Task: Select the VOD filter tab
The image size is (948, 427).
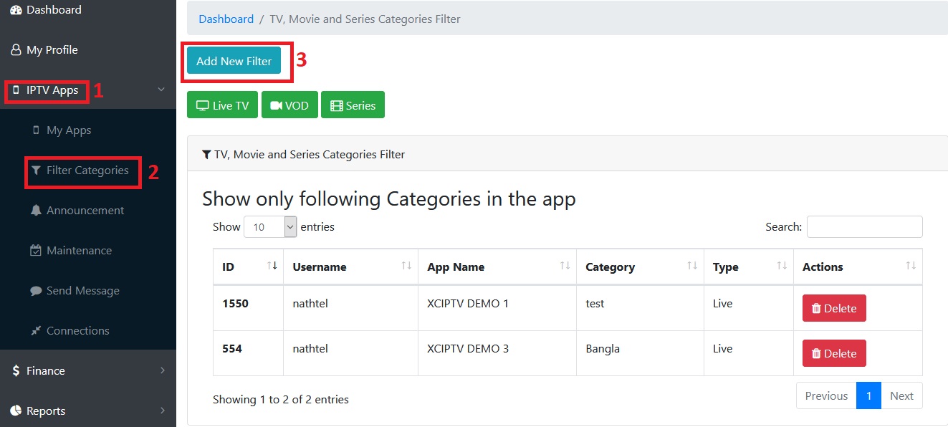Action: [289, 105]
